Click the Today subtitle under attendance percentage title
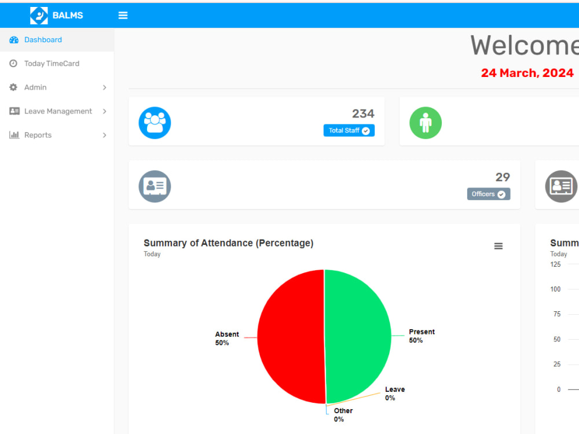Viewport: 579px width, 434px height. point(152,254)
